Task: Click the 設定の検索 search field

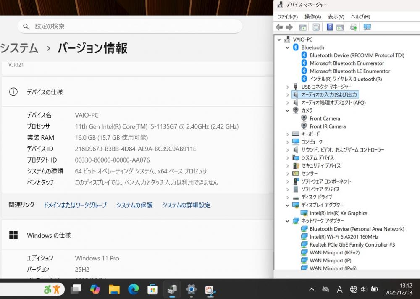Action: [x=130, y=26]
